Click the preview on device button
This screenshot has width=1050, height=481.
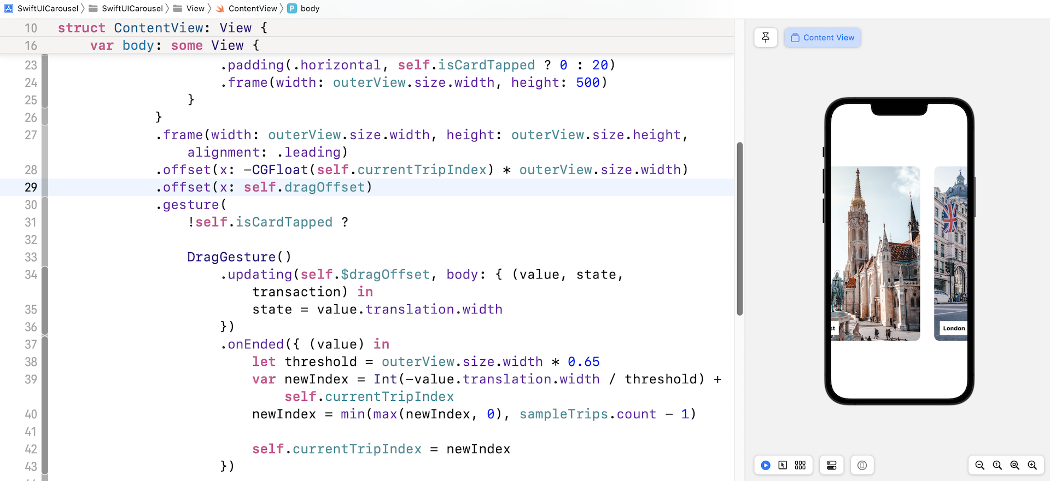tap(862, 465)
